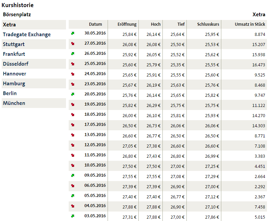Select the Xetra exchange tab
This screenshot has width=268, height=221.
[x=9, y=25]
